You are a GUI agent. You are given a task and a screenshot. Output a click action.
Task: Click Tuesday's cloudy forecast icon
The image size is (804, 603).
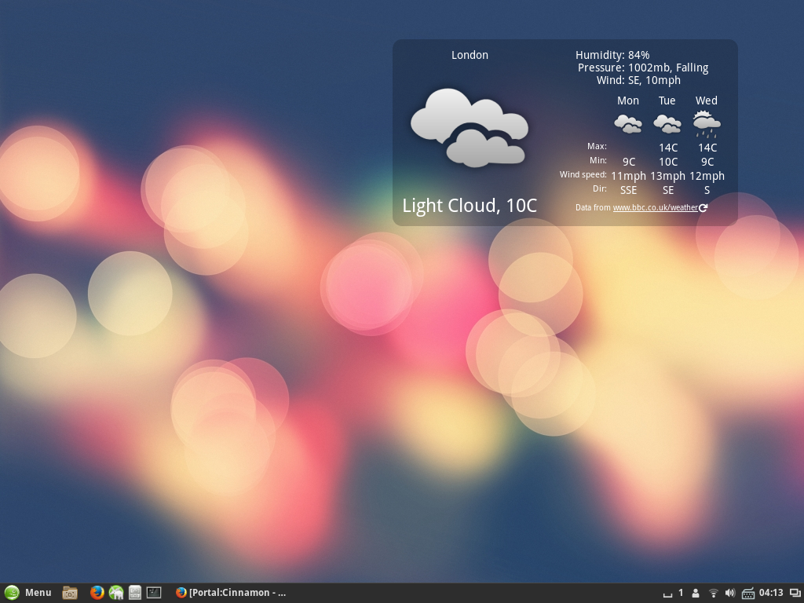pos(667,123)
